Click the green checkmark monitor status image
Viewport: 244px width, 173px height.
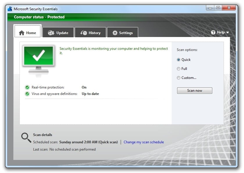[x=38, y=61]
